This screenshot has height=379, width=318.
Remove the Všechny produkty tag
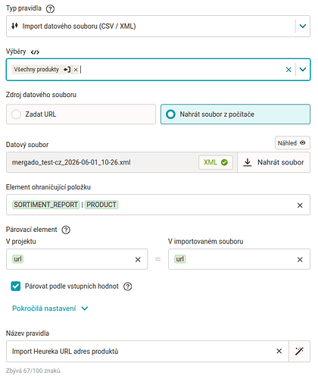pos(76,70)
